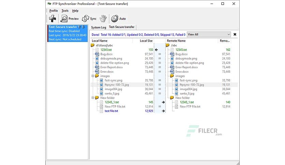
Task: Click the Preview magnifier toolbar button
Action: (x=70, y=18)
